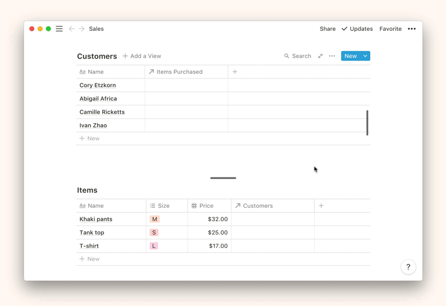Mark the page as Favorite

(x=390, y=29)
